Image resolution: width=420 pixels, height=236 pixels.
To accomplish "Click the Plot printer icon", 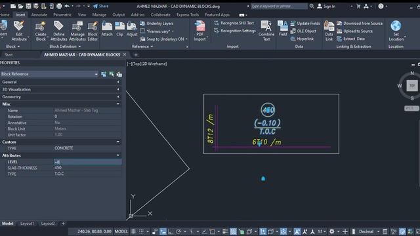I will [x=59, y=6].
